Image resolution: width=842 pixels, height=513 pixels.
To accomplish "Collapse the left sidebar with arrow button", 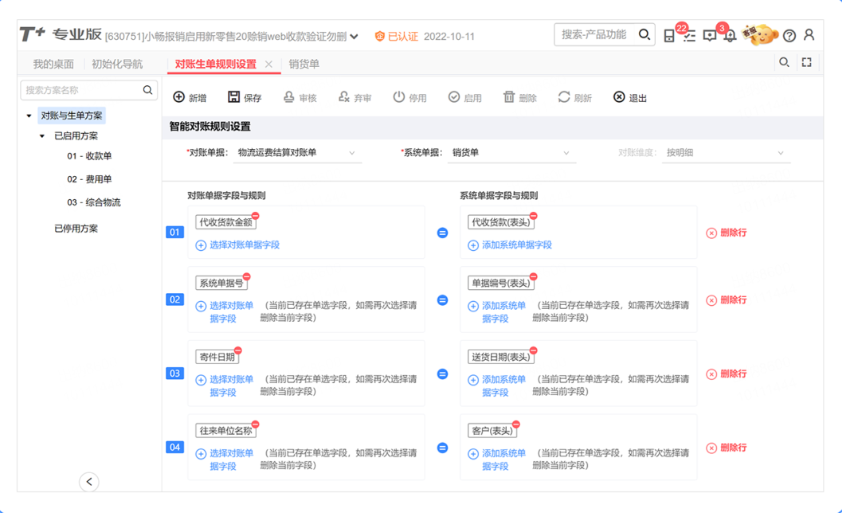I will tap(89, 481).
